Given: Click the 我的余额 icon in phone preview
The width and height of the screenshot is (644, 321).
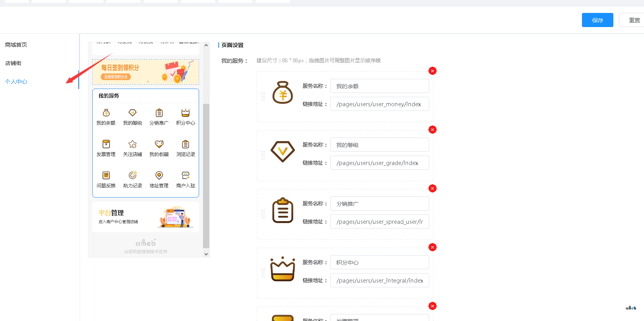Looking at the screenshot, I should click(x=106, y=113).
